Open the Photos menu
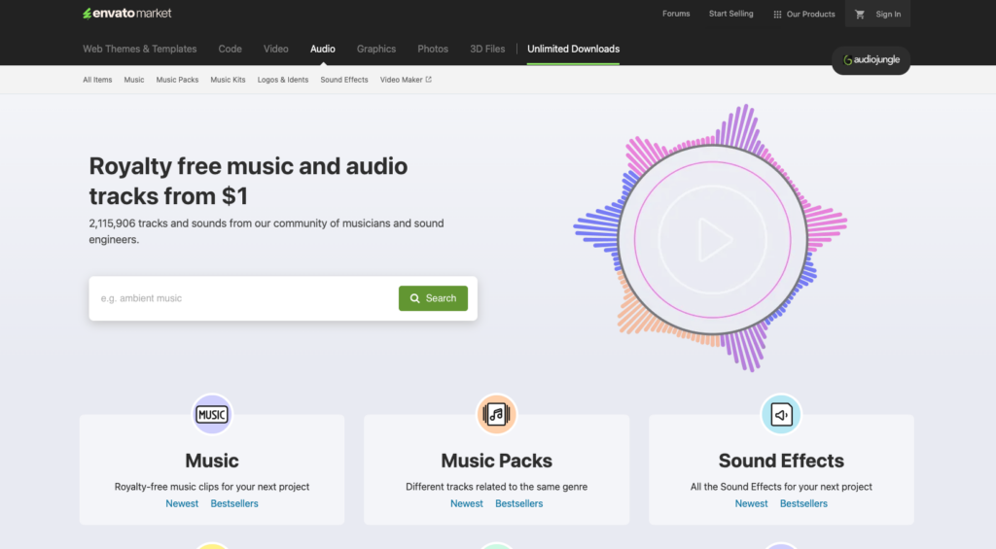This screenshot has height=549, width=996. click(x=433, y=49)
